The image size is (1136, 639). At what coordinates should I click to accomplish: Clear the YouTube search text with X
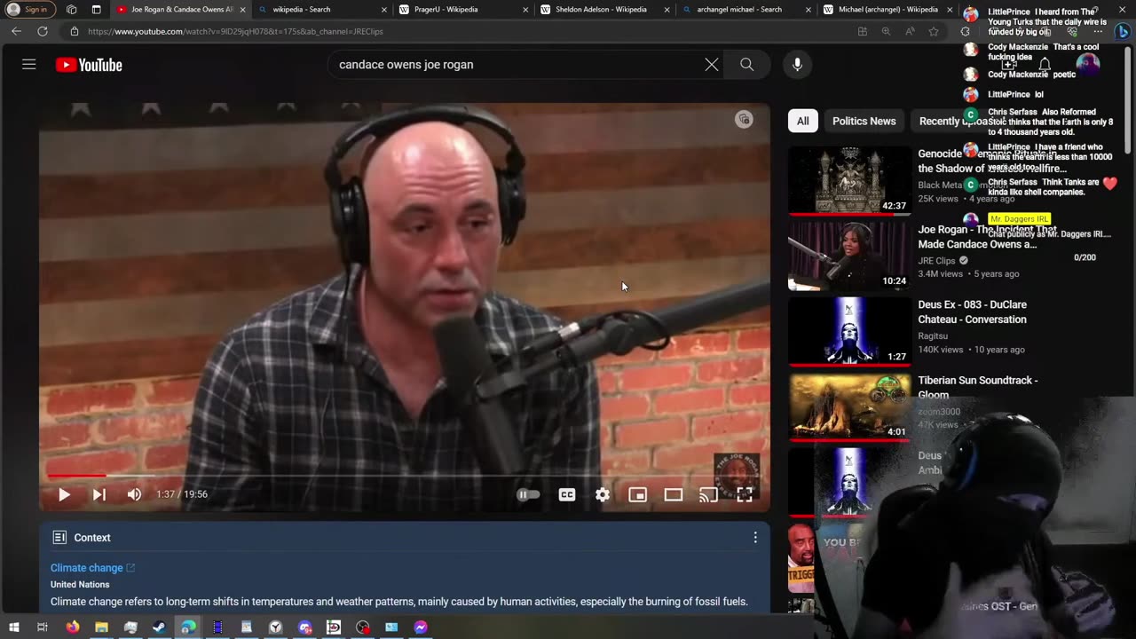tap(712, 64)
